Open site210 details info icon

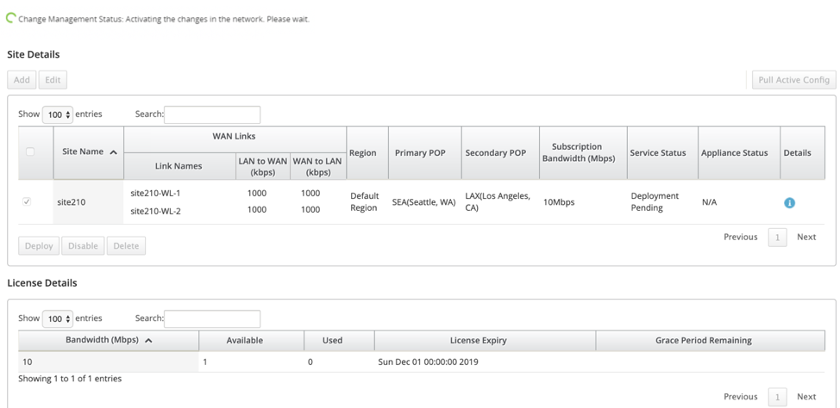[x=789, y=202]
